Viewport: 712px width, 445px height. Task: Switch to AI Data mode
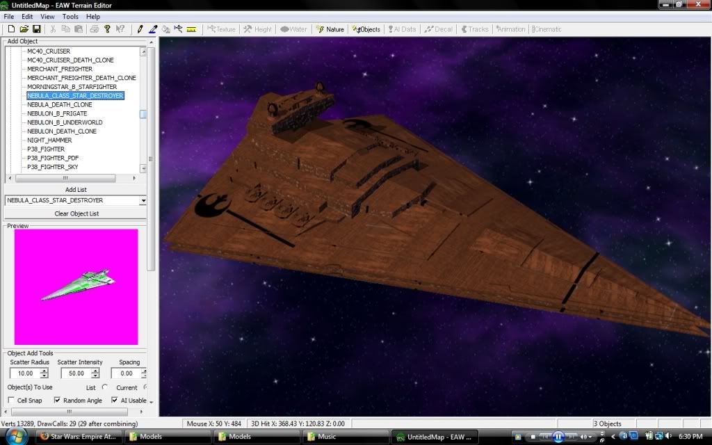[x=403, y=29]
